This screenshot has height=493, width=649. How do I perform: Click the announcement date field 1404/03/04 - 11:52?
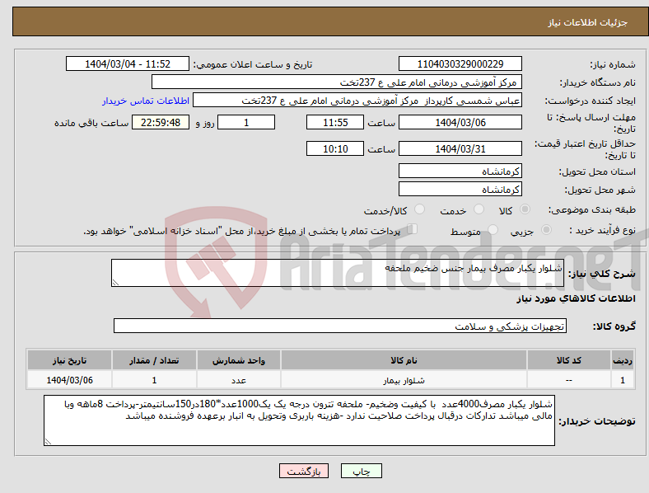click(128, 63)
